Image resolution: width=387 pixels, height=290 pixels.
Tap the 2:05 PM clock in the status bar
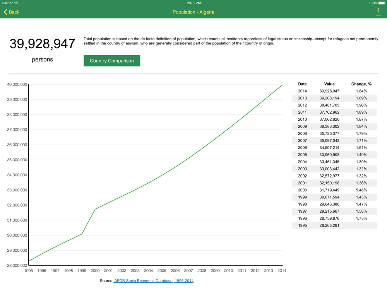[x=193, y=3]
